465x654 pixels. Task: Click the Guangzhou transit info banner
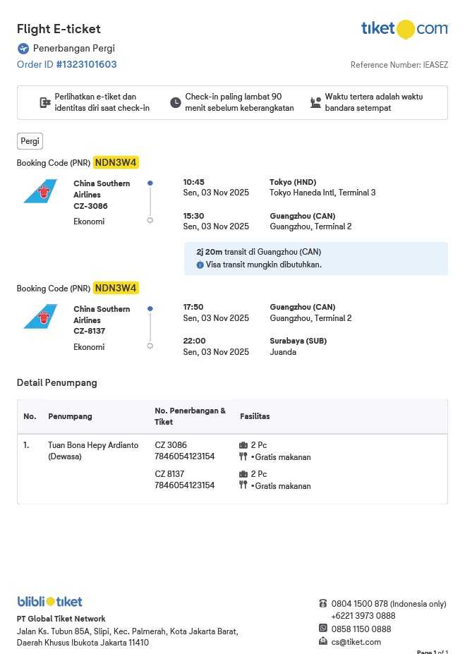[315, 258]
